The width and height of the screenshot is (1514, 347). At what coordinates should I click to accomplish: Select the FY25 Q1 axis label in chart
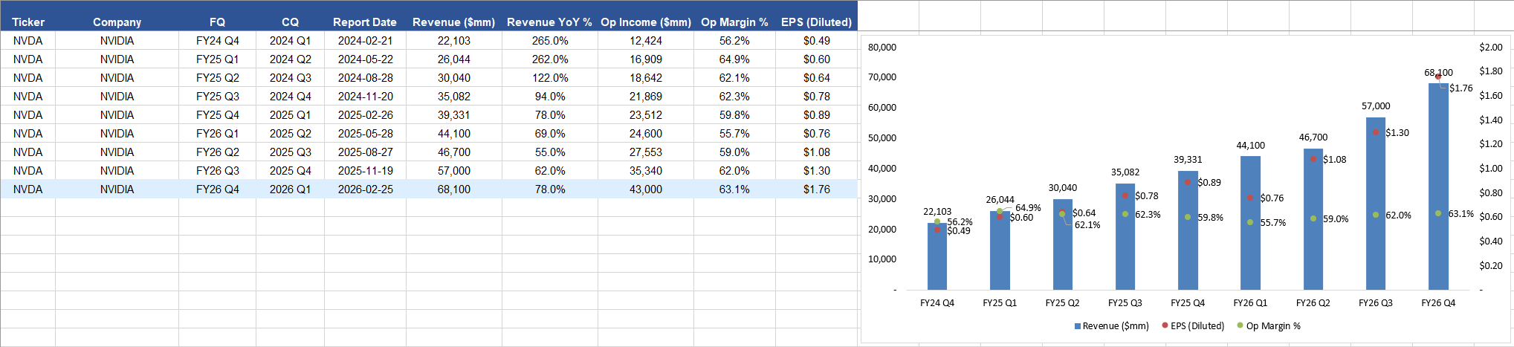[1000, 303]
